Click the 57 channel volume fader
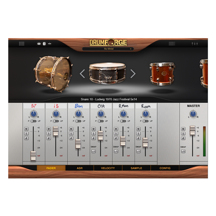This screenshot has height=216, width=216. (x=33, y=156)
